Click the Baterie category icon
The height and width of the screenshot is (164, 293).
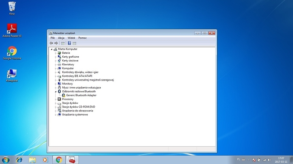click(x=59, y=53)
